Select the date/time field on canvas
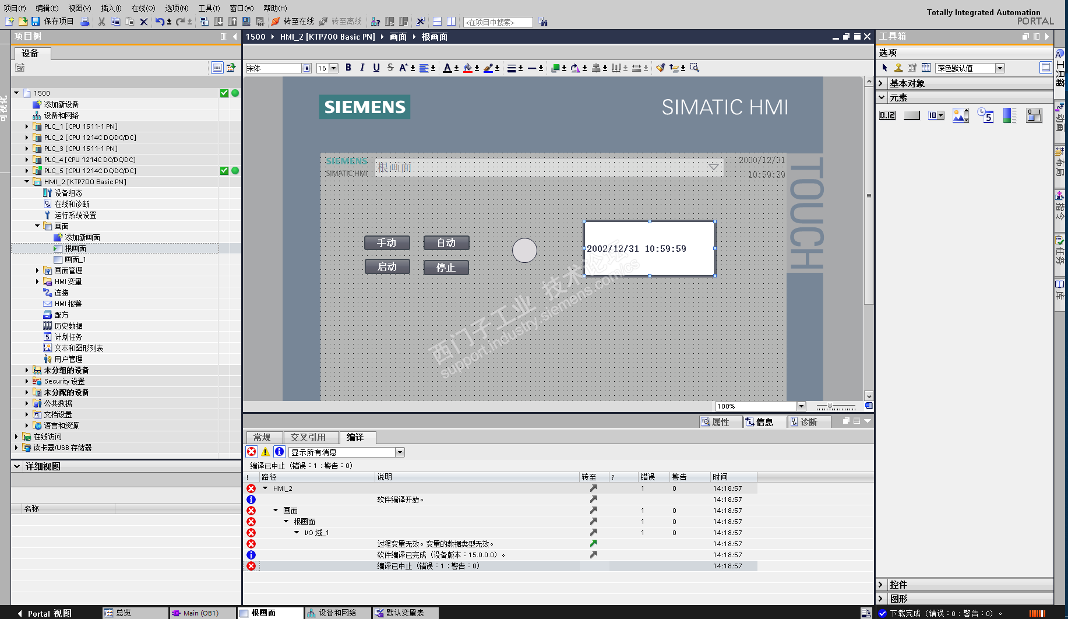The width and height of the screenshot is (1068, 619). [650, 248]
